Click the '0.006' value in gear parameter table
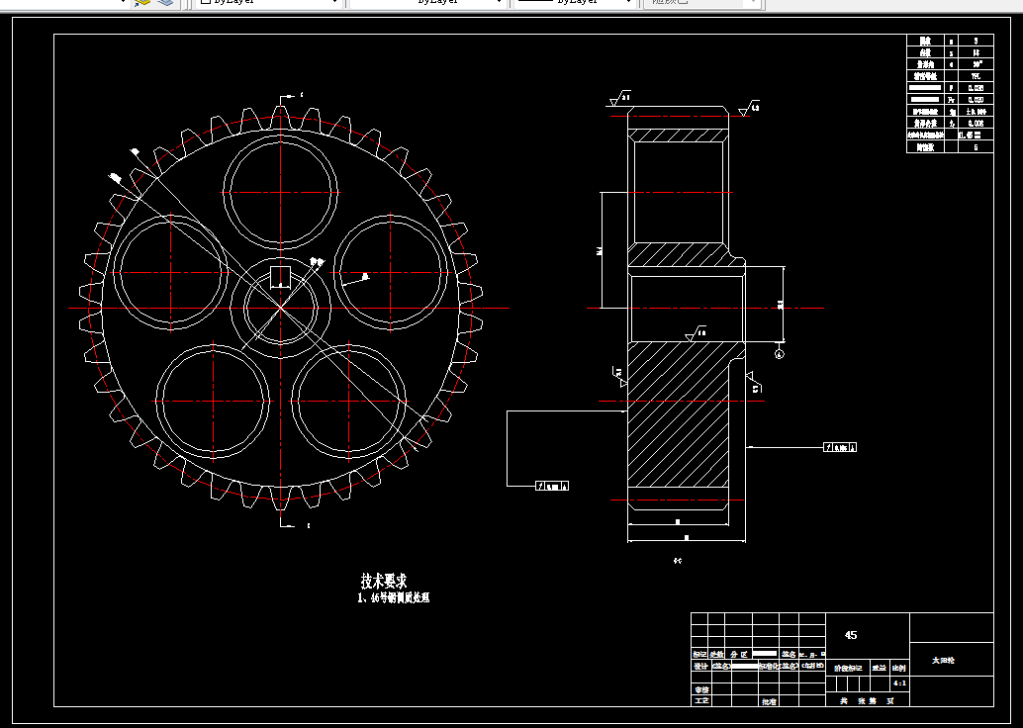The height and width of the screenshot is (728, 1023). 976,124
